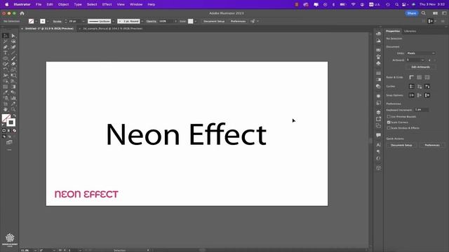Open the Layers panel icon in dock
The image size is (449, 252).
coord(378,112)
